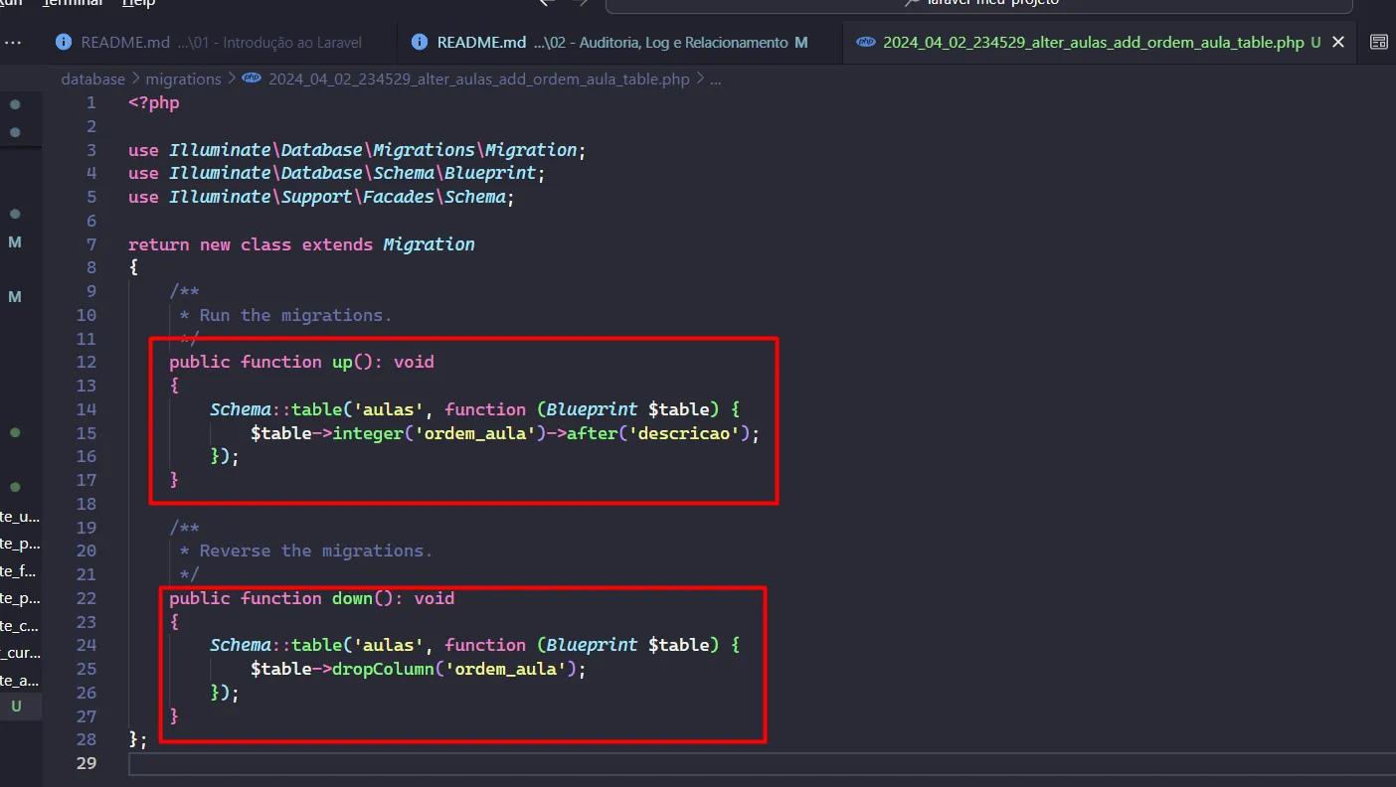Expand the trailing ellipsis breadcrumb symbol
The width and height of the screenshot is (1396, 787).
[715, 79]
